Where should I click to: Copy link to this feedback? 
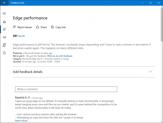[58, 27]
